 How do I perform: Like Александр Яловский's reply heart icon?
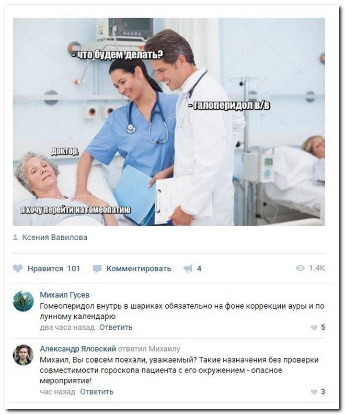click(314, 392)
